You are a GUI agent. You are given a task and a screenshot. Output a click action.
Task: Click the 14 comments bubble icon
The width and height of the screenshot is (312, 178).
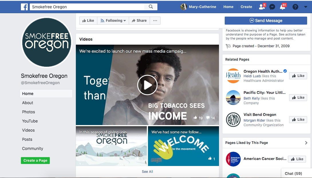point(208,118)
